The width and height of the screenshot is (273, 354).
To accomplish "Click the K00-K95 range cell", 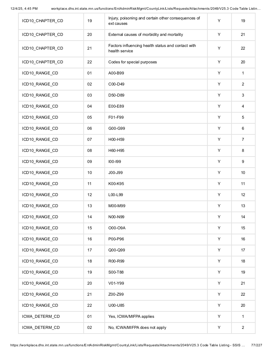I will coord(156,184).
